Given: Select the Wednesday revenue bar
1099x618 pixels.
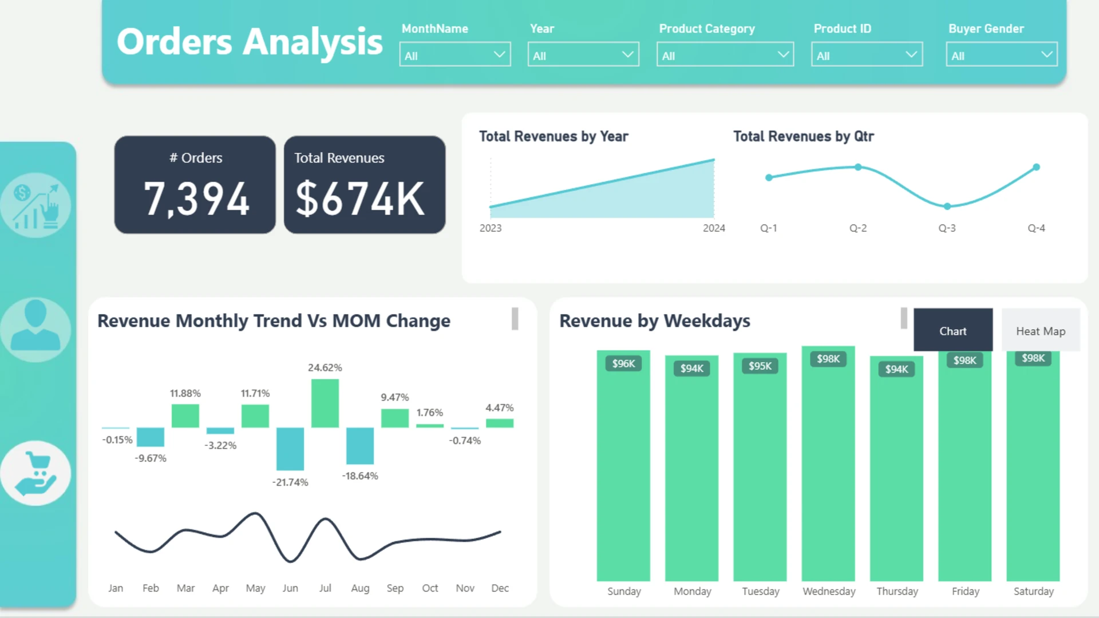Looking at the screenshot, I should tap(828, 463).
